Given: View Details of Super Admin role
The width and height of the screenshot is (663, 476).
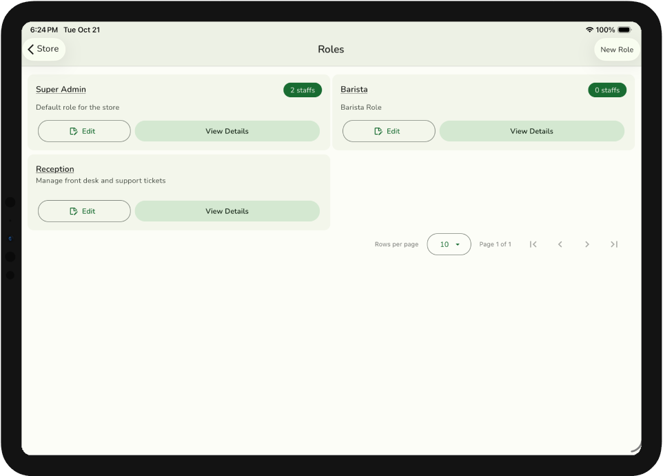Looking at the screenshot, I should coord(227,131).
